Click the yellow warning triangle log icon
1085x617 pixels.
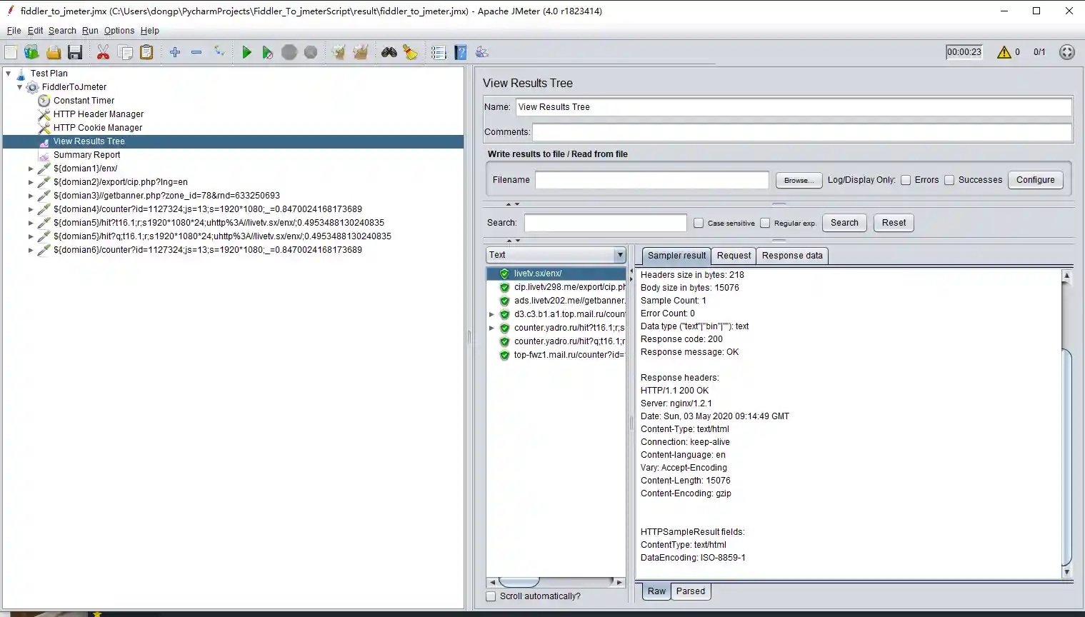tap(1004, 52)
